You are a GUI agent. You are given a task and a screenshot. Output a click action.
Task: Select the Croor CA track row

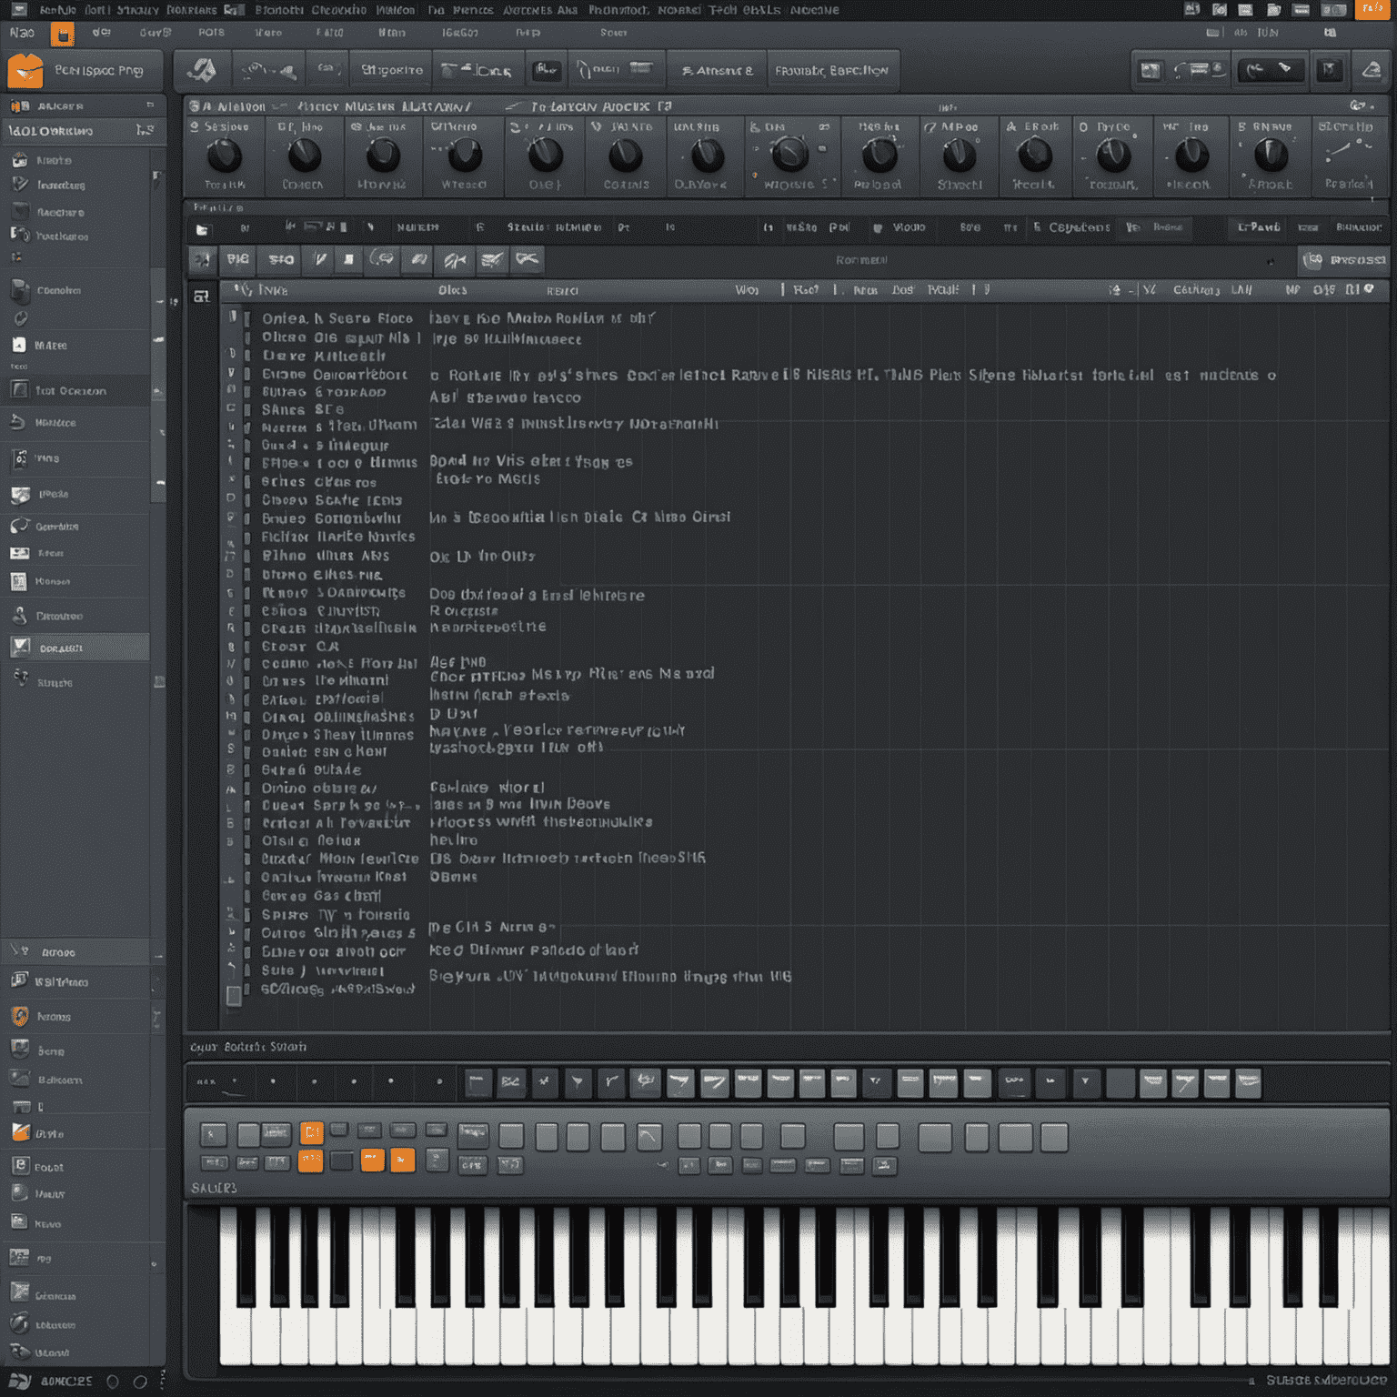[300, 647]
